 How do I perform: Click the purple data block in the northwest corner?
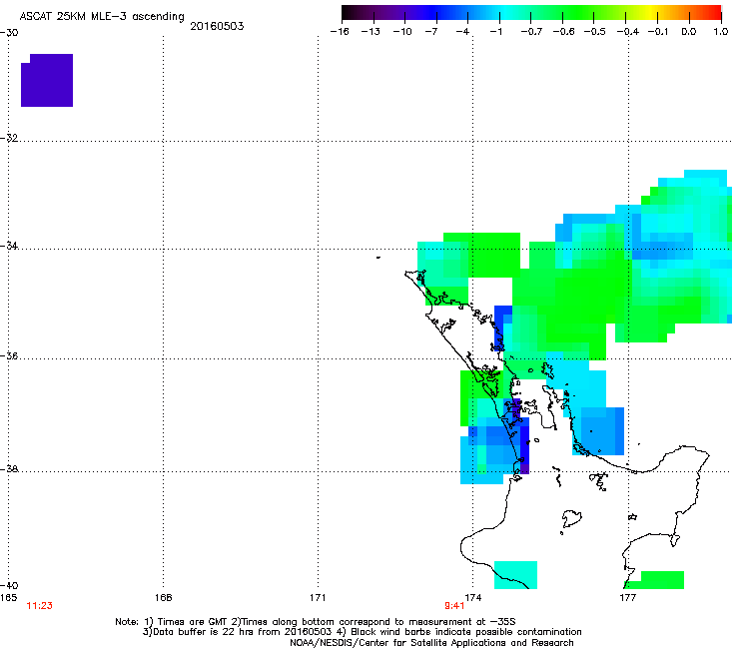47,80
